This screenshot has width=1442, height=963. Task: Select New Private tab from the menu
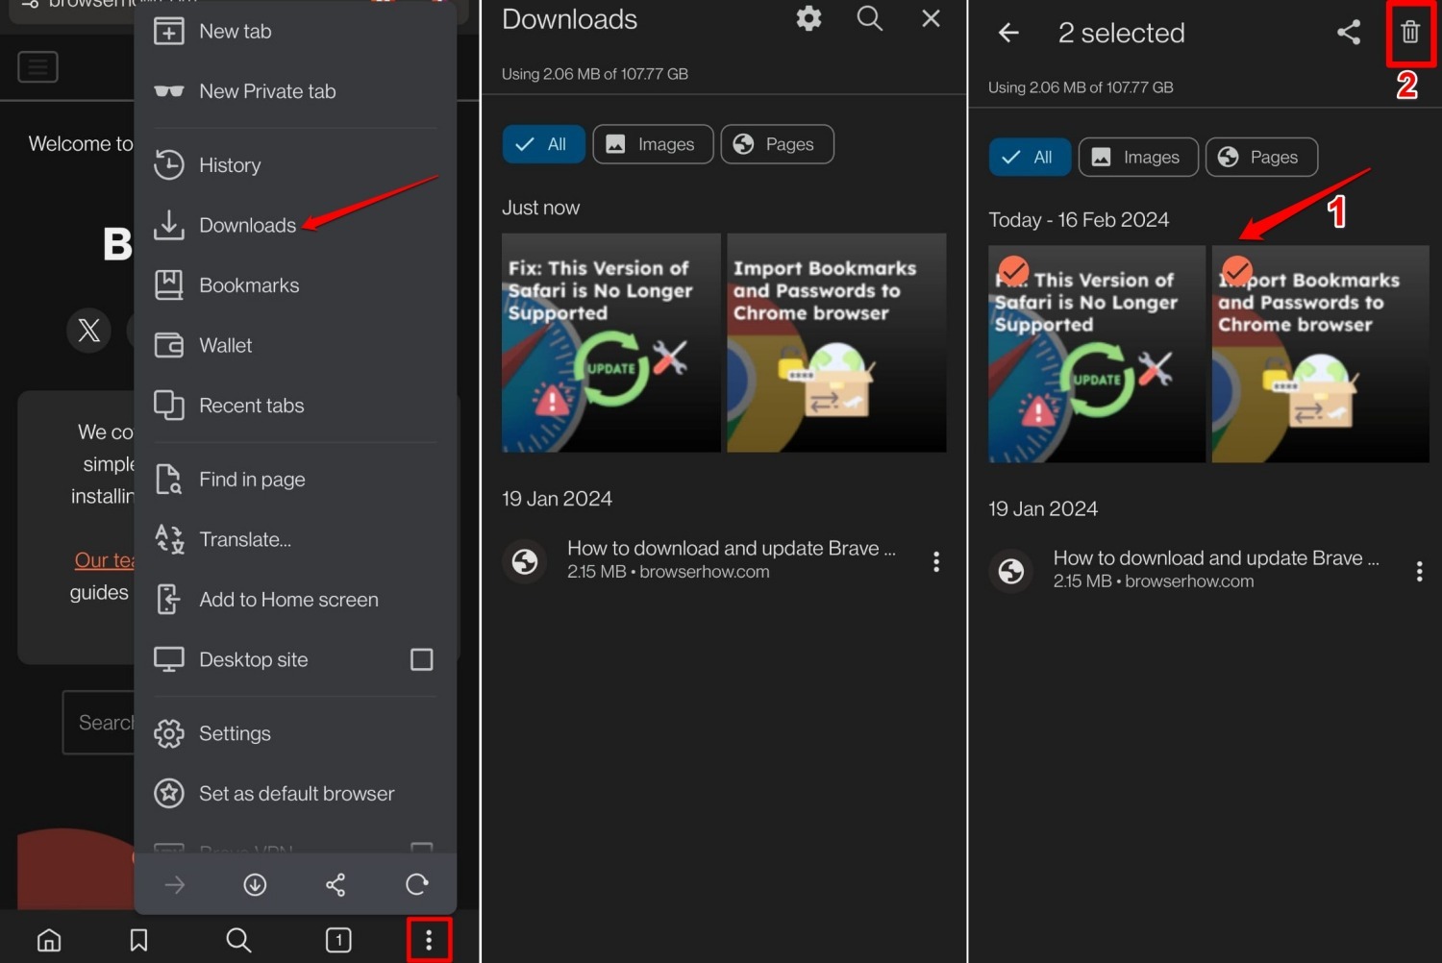(295, 91)
